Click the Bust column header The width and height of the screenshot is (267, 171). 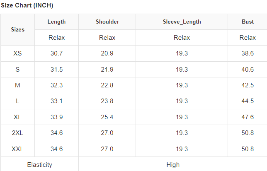click(x=248, y=22)
